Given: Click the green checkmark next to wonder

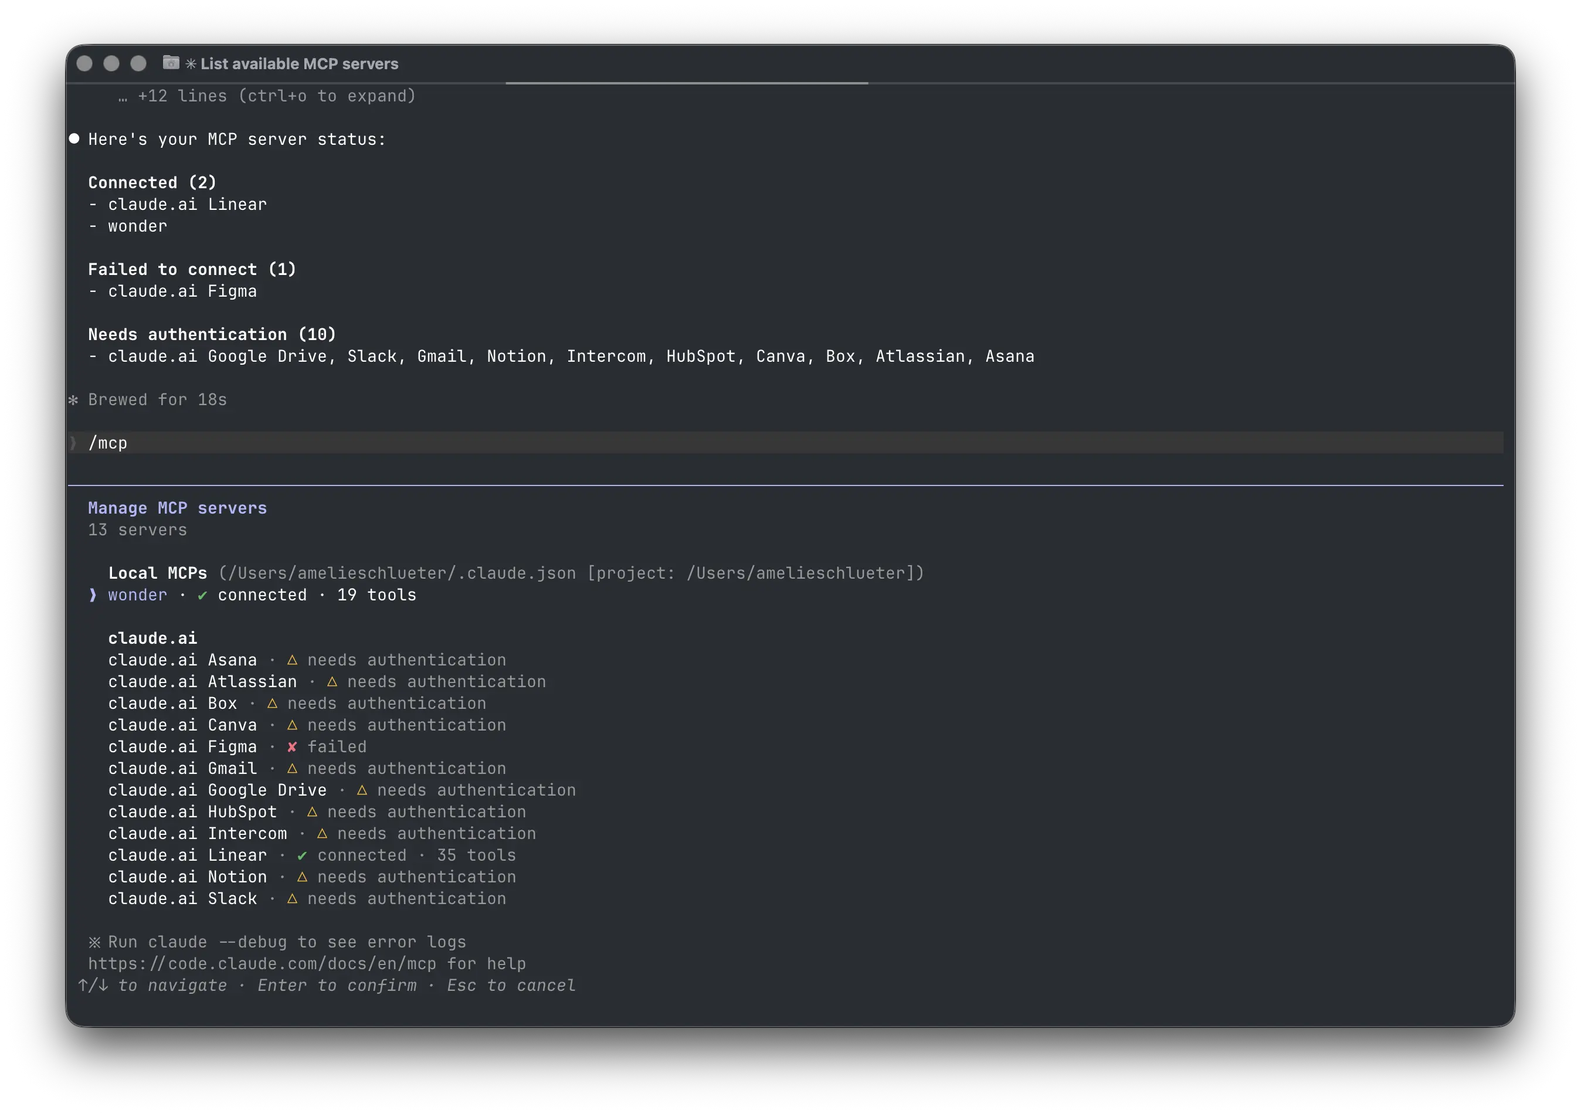Looking at the screenshot, I should [202, 596].
